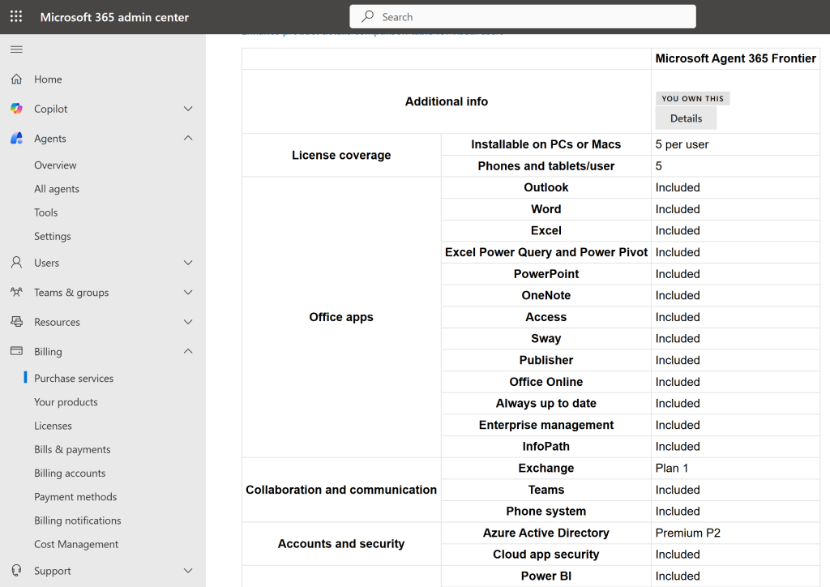Click the Billing card icon
Viewport: 830px width, 587px height.
point(16,352)
